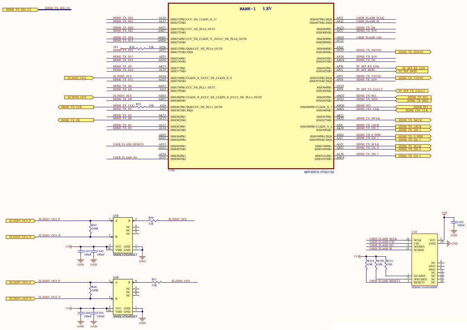Click the MPF300TS-1FCG1152 part label

click(319, 172)
